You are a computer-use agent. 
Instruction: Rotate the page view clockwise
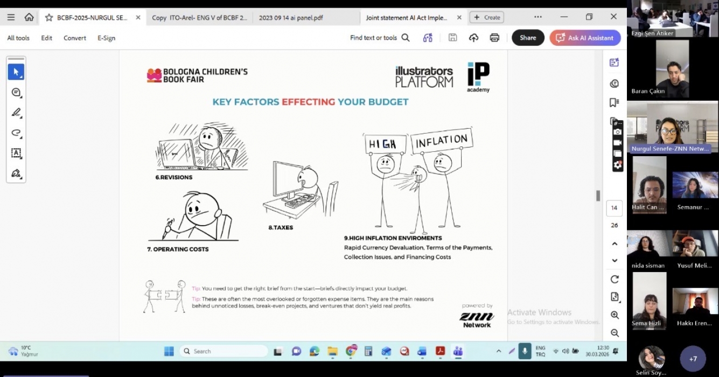(615, 279)
